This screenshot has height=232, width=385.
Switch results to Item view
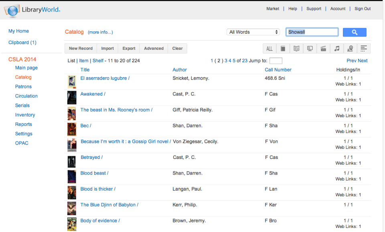(83, 61)
